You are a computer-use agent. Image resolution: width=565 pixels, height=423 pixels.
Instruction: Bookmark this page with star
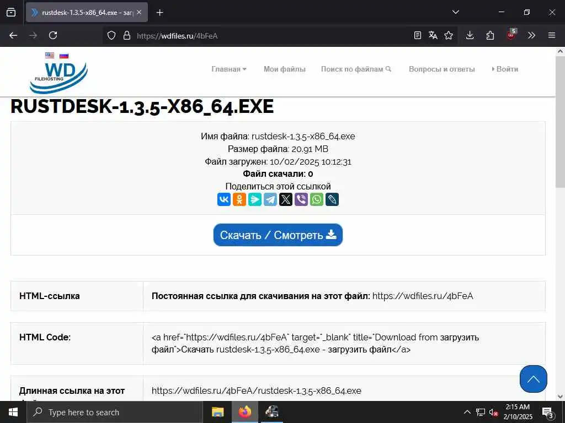point(449,35)
